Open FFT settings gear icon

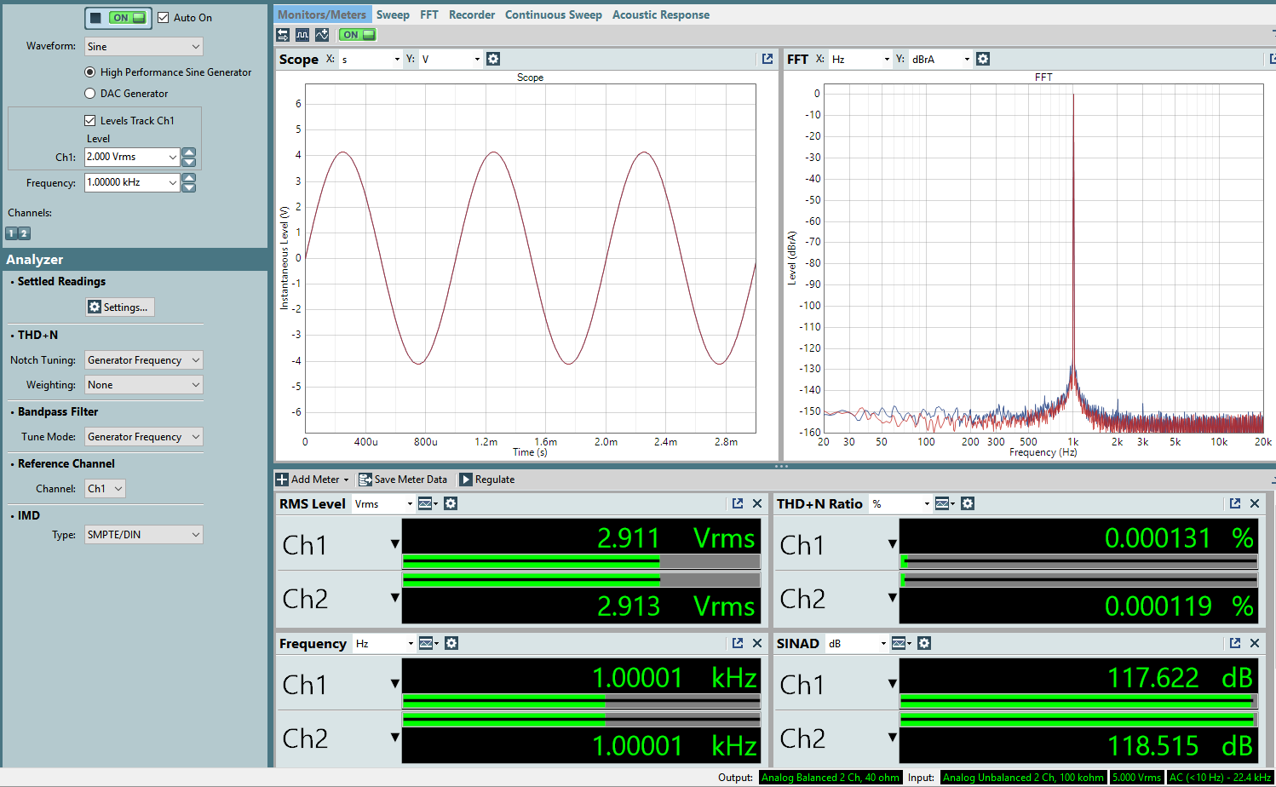pyautogui.click(x=983, y=59)
